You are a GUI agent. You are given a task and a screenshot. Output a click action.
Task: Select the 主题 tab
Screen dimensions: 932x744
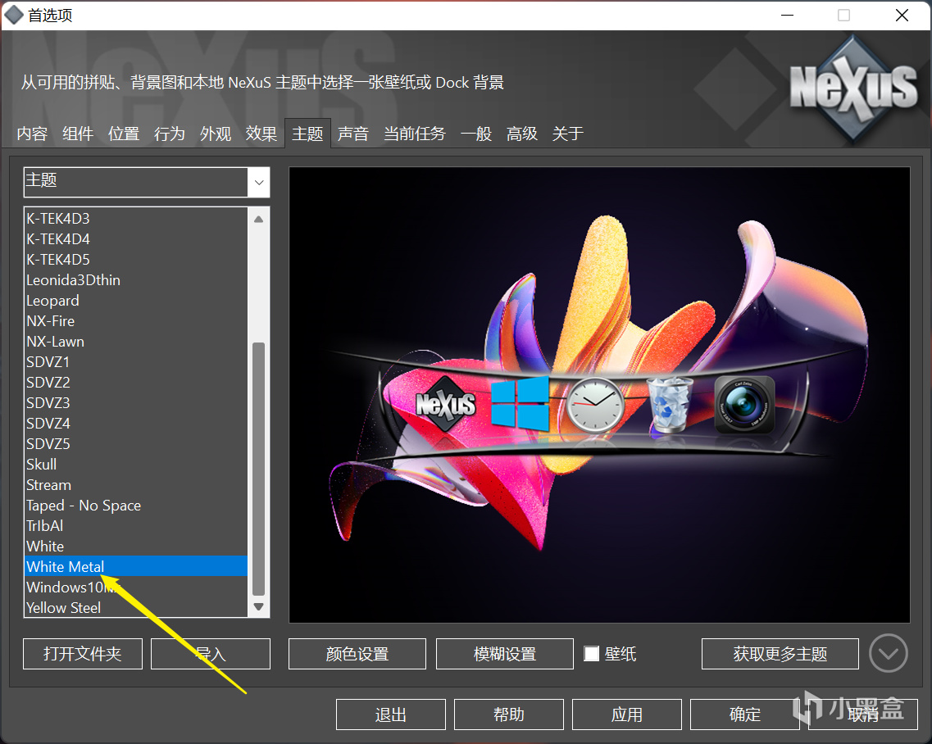pyautogui.click(x=307, y=134)
